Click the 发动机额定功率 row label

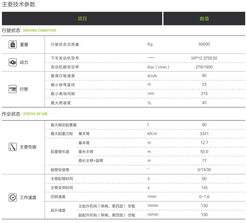(x=65, y=67)
